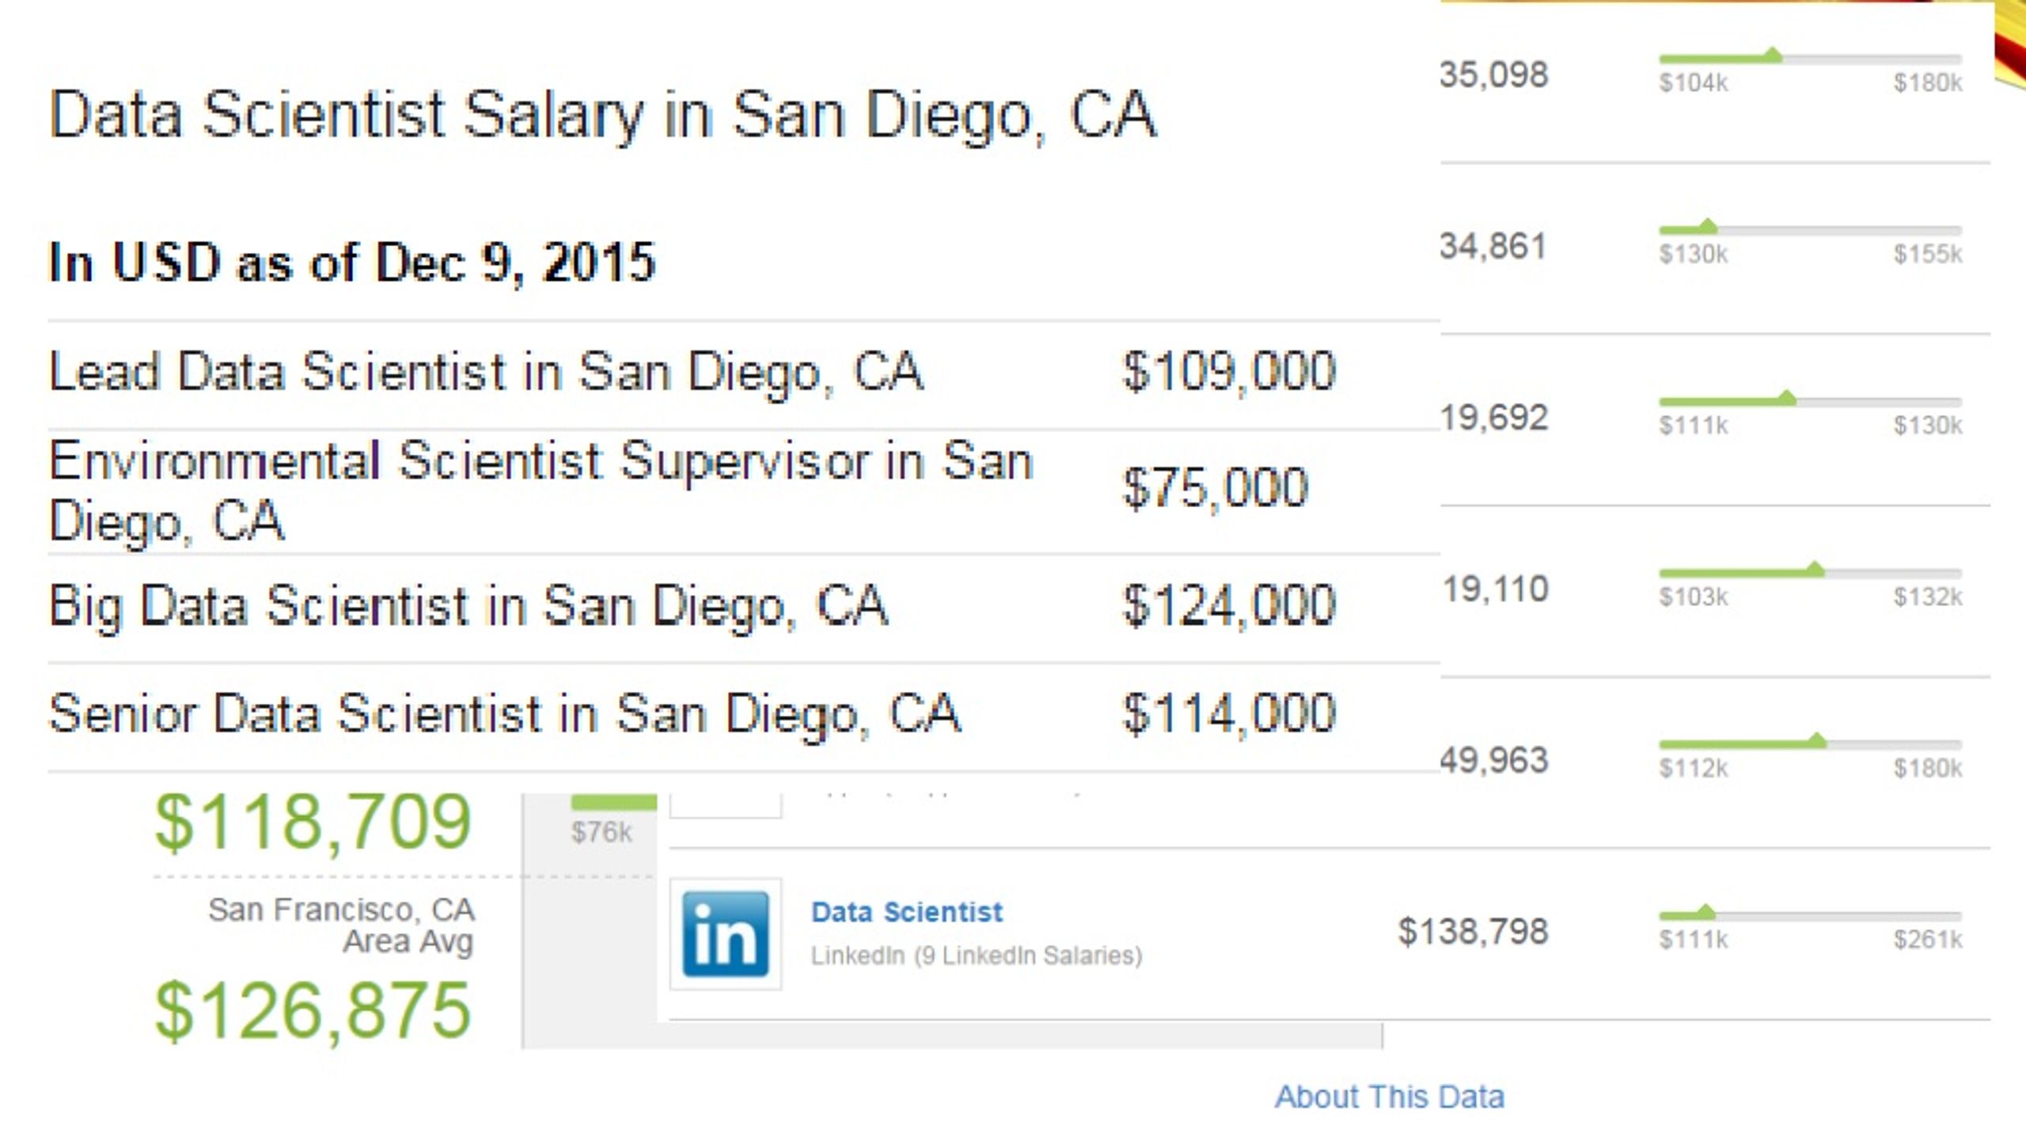
Task: Select the Environmental Scientist Supervisor row
Action: pos(743,491)
